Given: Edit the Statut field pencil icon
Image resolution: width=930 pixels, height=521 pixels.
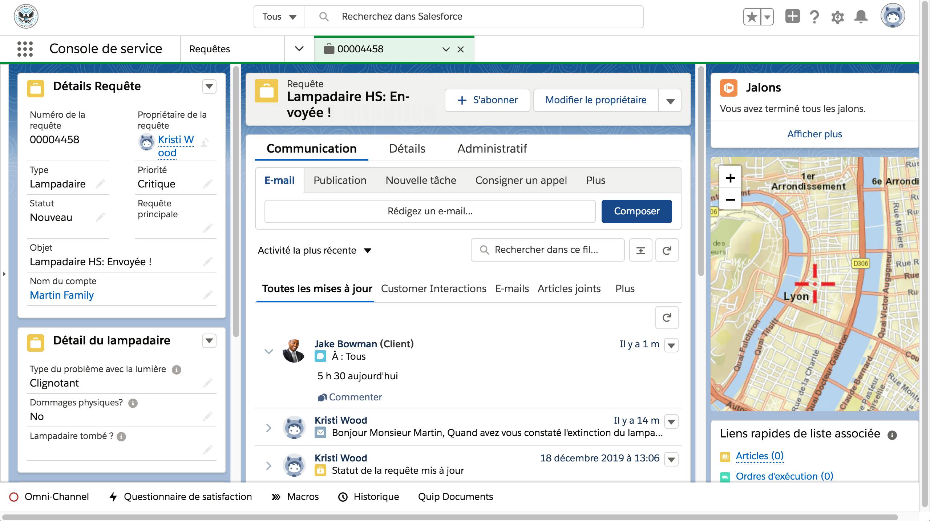Looking at the screenshot, I should 100,217.
